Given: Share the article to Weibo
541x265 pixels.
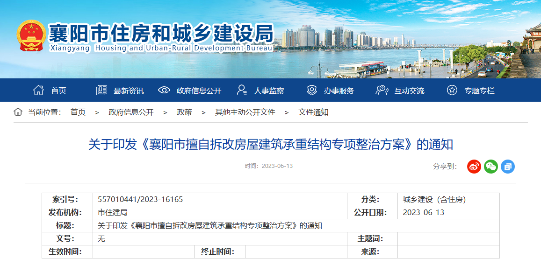Looking at the screenshot, I should coord(474,166).
